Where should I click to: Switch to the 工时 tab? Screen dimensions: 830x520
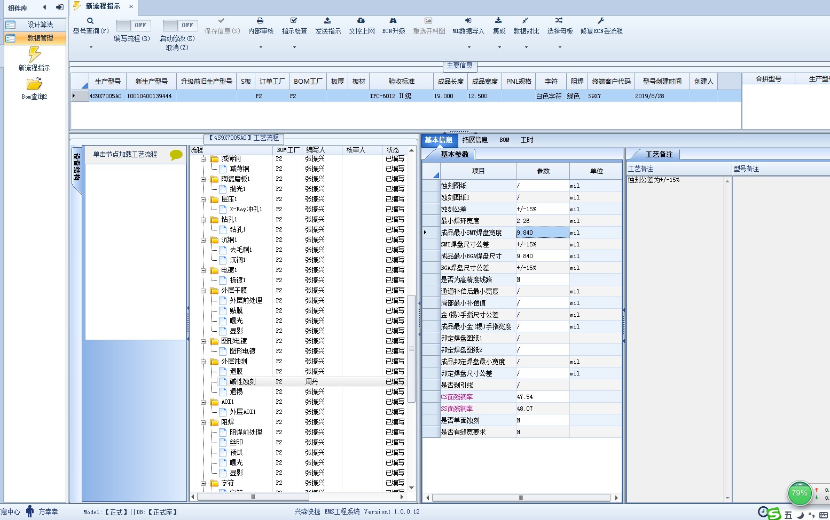pyautogui.click(x=527, y=140)
